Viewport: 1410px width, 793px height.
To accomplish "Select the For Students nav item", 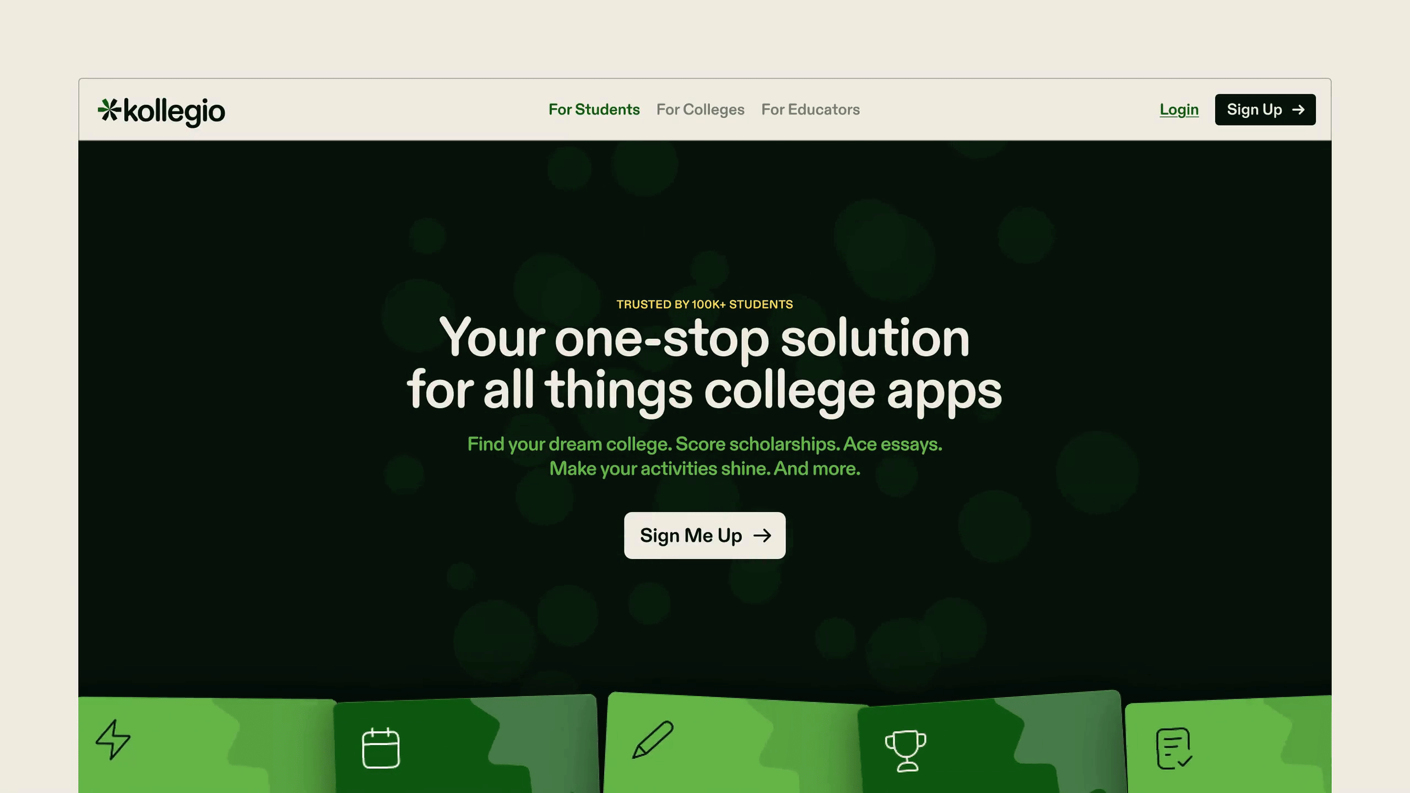I will click(x=594, y=110).
